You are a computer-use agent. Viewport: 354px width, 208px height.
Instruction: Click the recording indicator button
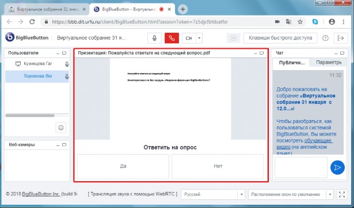tap(234, 38)
